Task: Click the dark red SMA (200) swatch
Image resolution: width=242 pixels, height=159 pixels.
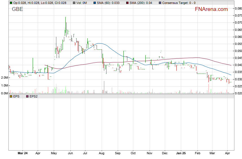Action: (127, 3)
